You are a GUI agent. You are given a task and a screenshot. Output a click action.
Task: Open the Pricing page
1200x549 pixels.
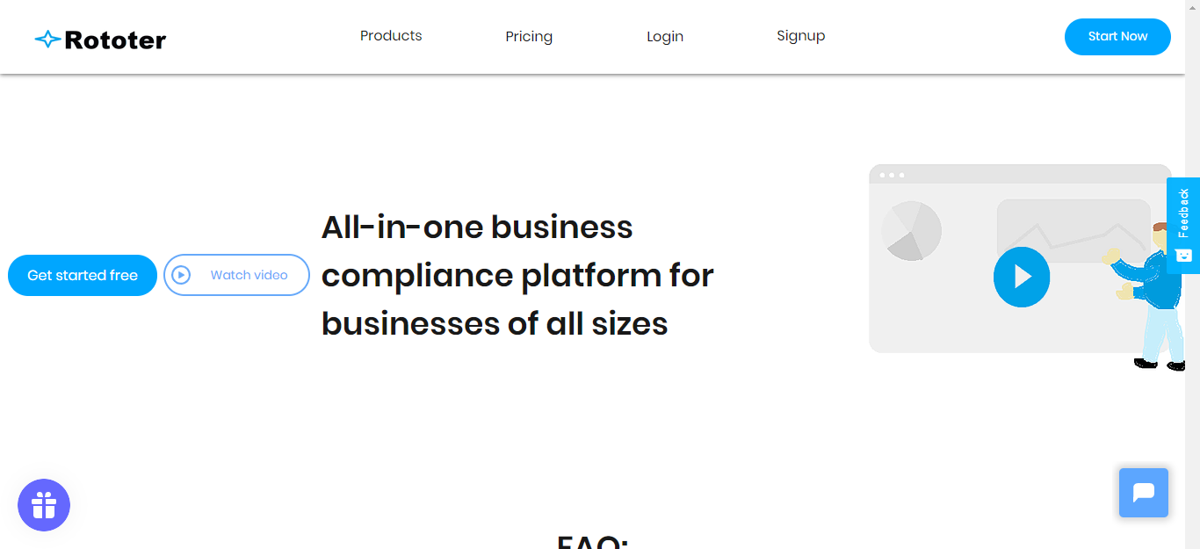point(528,36)
